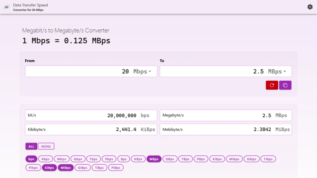Enable the TiBps unit chip
This screenshot has height=178, width=317.
[99, 168]
